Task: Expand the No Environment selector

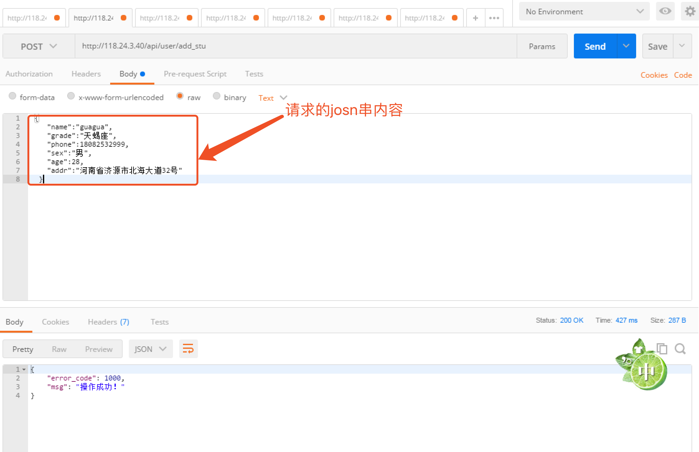Action: point(584,12)
